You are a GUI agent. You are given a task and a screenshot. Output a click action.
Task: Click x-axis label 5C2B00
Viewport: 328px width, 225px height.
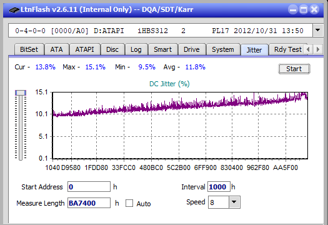[x=179, y=167]
